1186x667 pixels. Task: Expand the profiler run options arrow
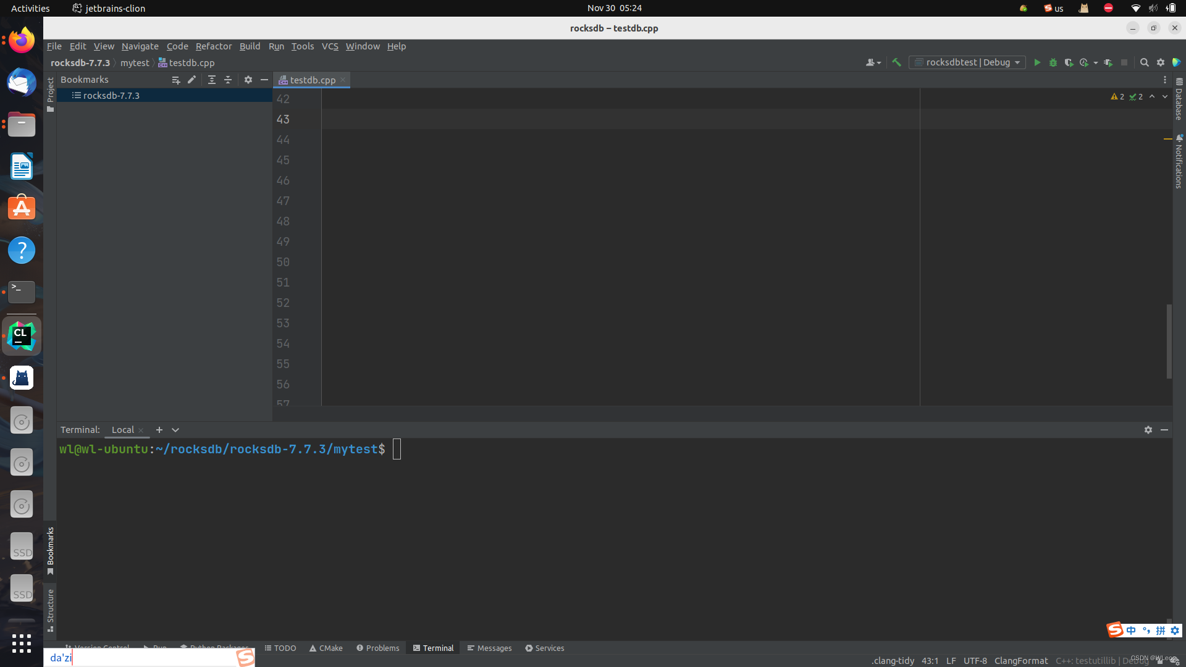(x=1096, y=62)
